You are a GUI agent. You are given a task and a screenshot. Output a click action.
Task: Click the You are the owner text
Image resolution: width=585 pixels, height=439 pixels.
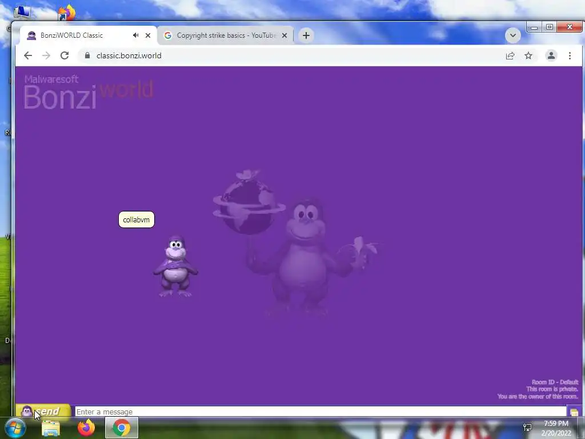click(538, 397)
